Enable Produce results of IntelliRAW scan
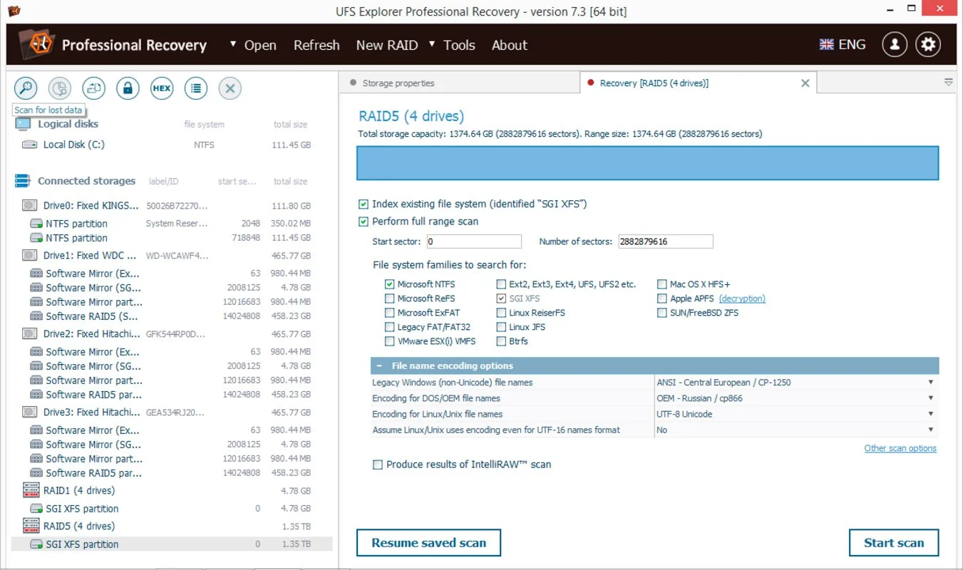The image size is (963, 570). [378, 465]
